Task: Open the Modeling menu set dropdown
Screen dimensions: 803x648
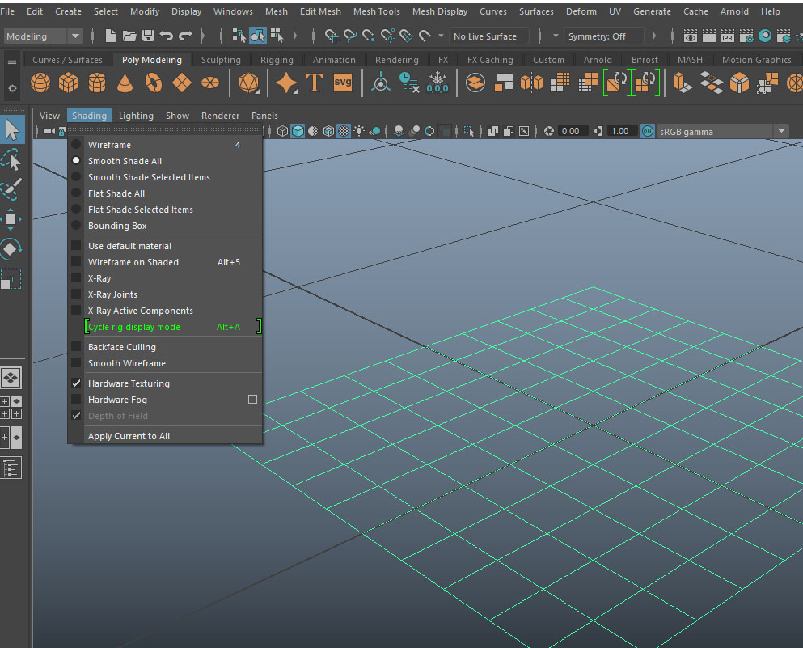Action: pos(43,36)
